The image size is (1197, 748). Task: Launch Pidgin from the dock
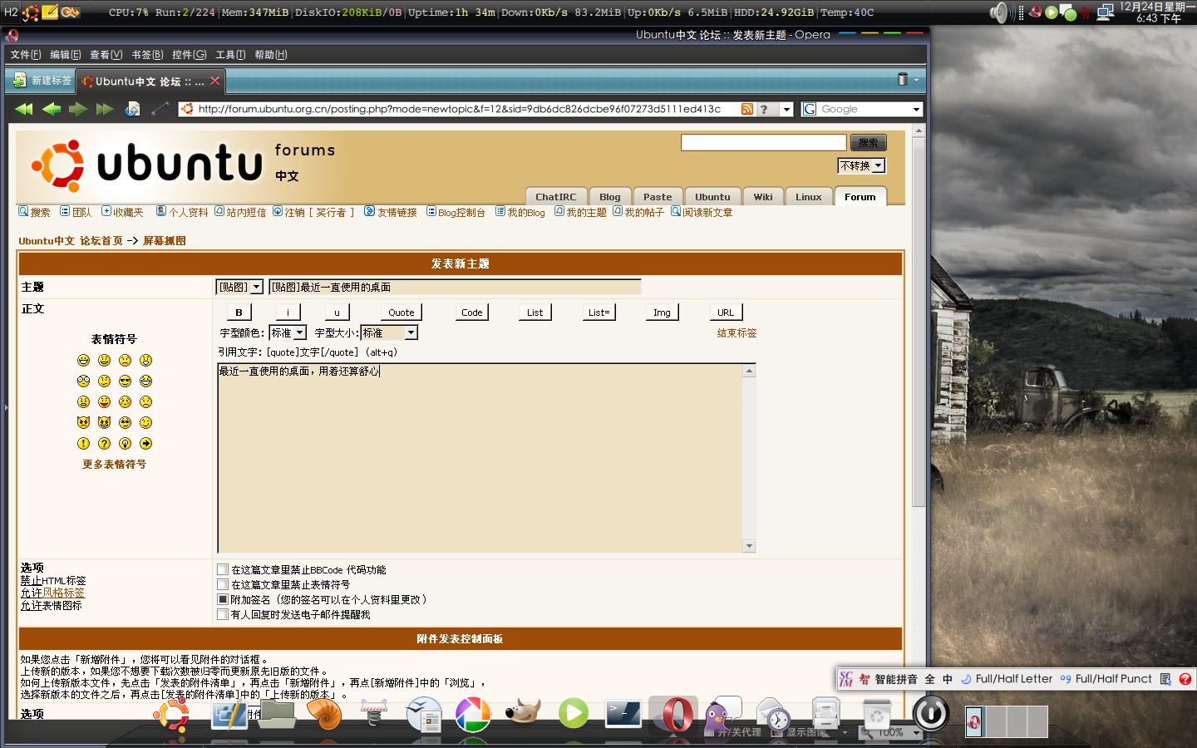[x=721, y=715]
